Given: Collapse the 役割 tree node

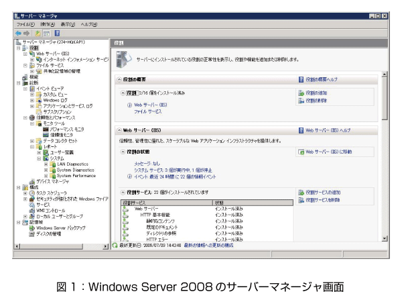Looking at the screenshot, I should point(19,48).
